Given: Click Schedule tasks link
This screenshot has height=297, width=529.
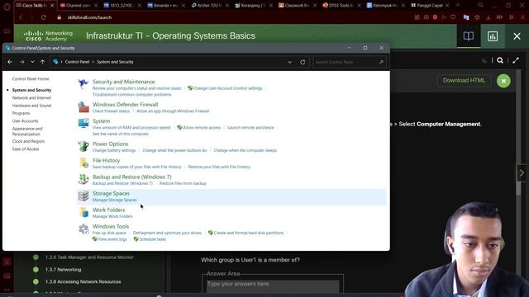Looking at the screenshot, I should [x=152, y=239].
